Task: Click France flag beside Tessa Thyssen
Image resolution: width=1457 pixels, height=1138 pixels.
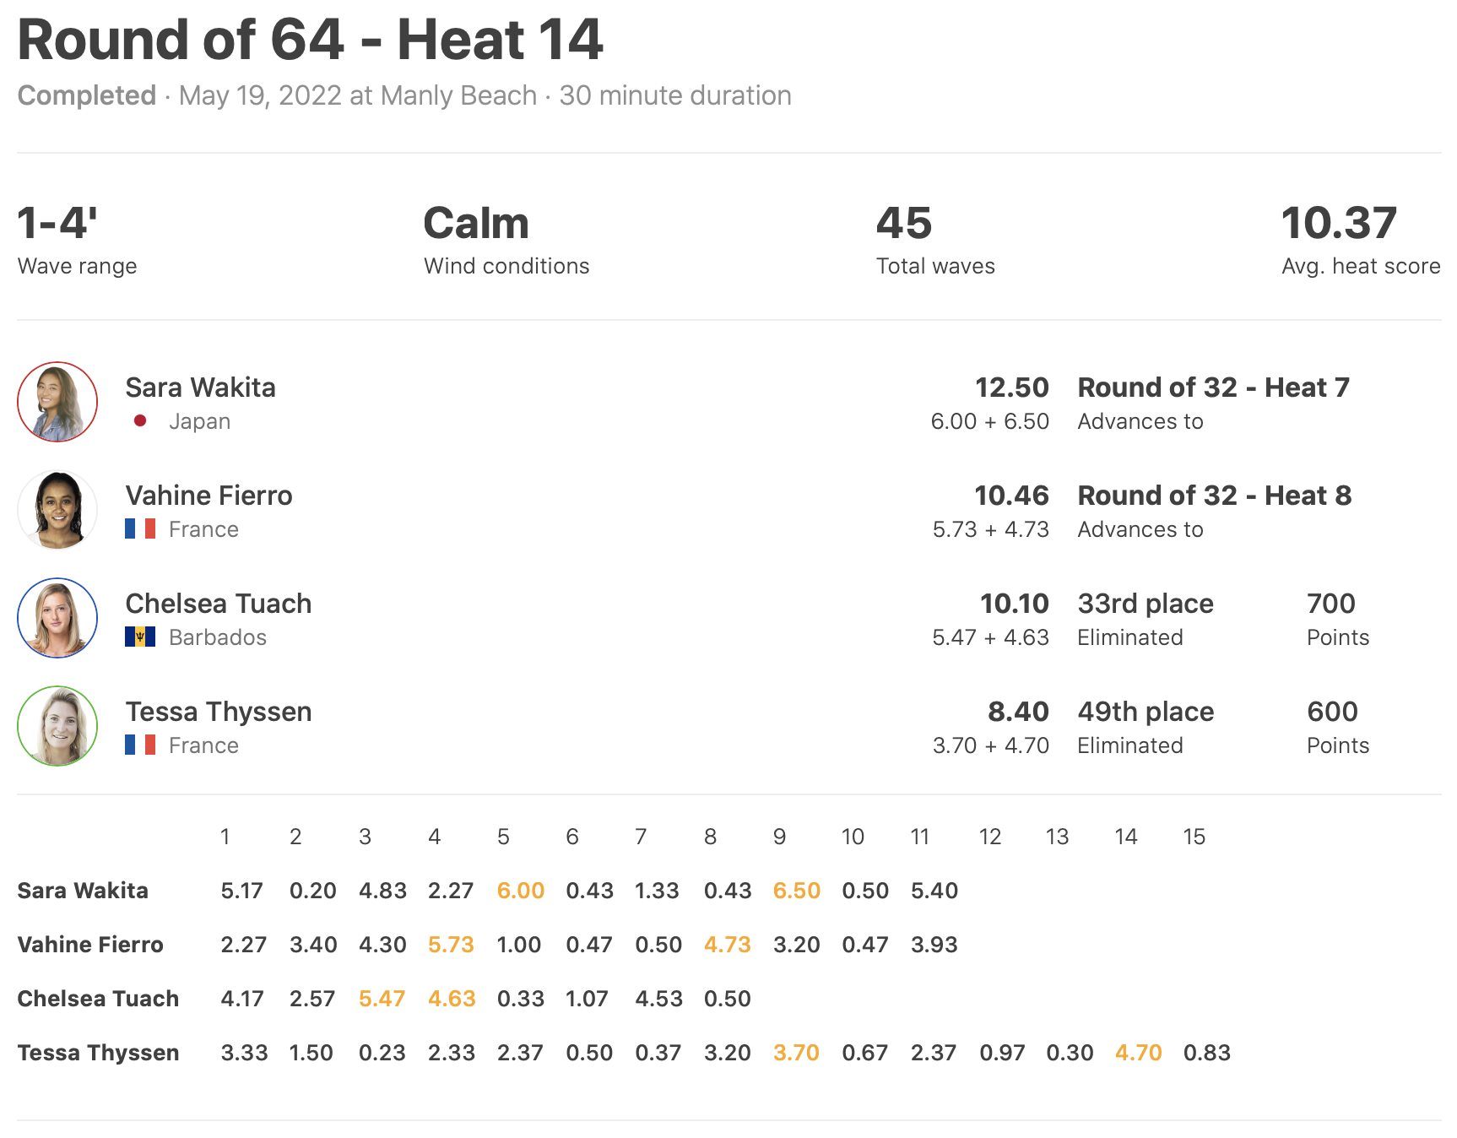Action: (140, 745)
